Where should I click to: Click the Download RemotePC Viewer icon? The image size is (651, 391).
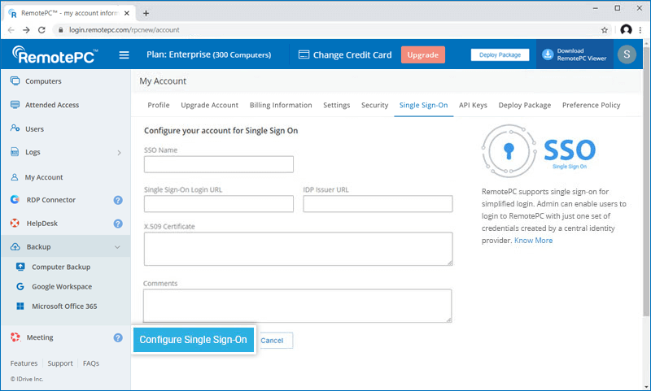pyautogui.click(x=548, y=54)
